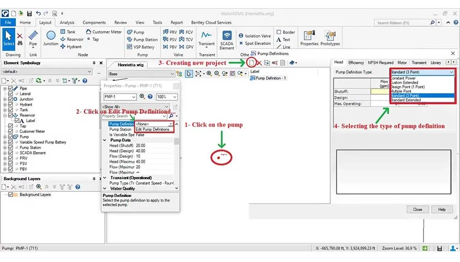Open the Prototypes tool

pyautogui.click(x=330, y=37)
